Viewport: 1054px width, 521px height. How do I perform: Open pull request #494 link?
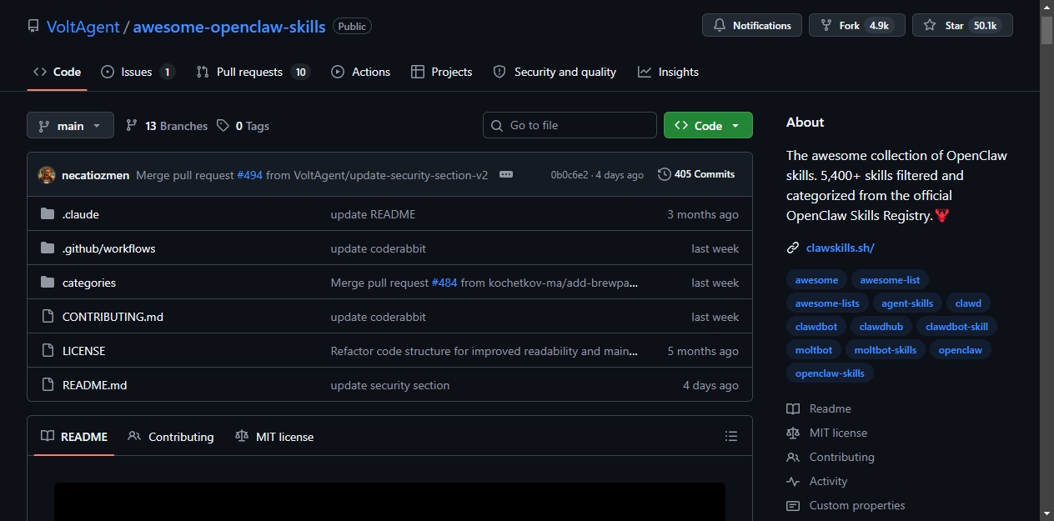[249, 175]
